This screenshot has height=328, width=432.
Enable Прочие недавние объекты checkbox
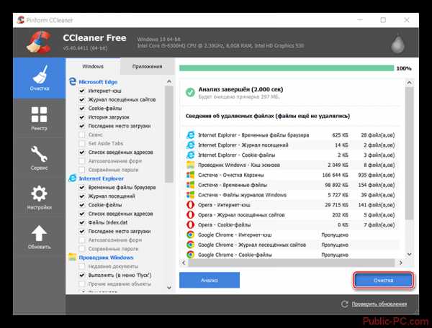[82, 283]
